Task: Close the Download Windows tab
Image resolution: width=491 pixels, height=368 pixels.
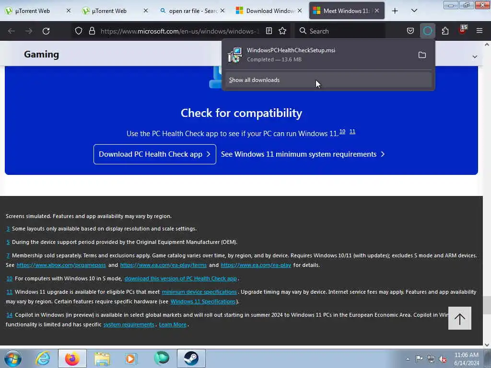Action: (x=300, y=11)
